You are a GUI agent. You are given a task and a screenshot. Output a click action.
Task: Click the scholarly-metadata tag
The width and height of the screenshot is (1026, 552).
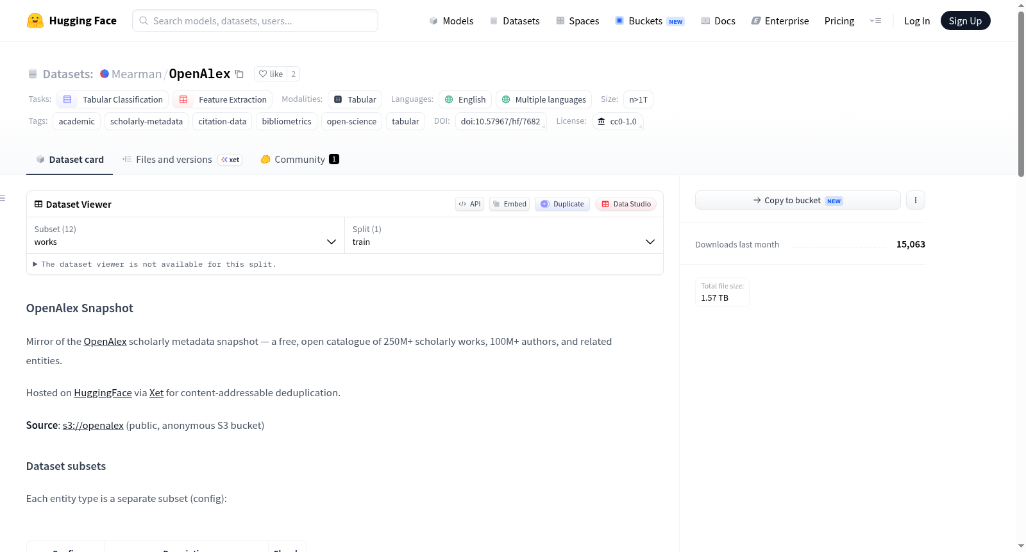tap(146, 121)
